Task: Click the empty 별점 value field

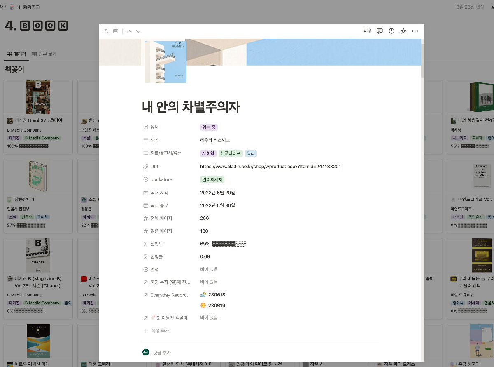Action: (209, 269)
